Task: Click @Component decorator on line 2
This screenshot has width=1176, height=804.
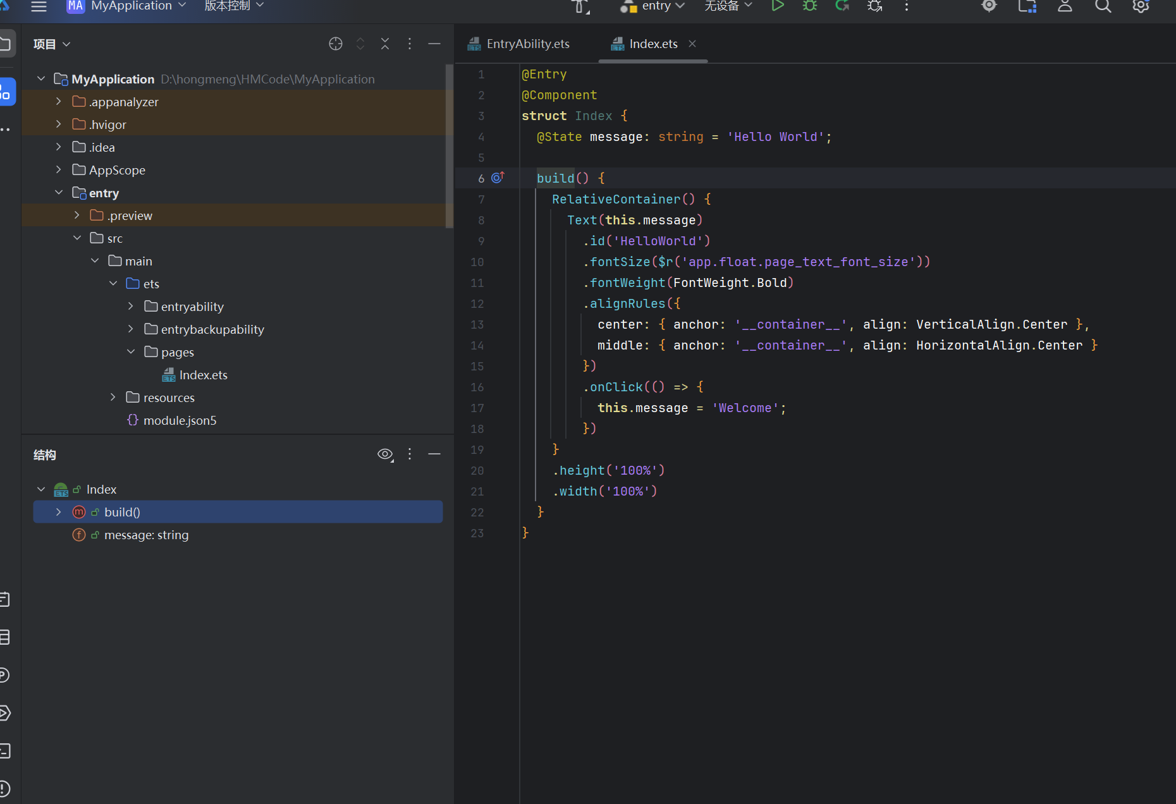Action: click(x=559, y=95)
